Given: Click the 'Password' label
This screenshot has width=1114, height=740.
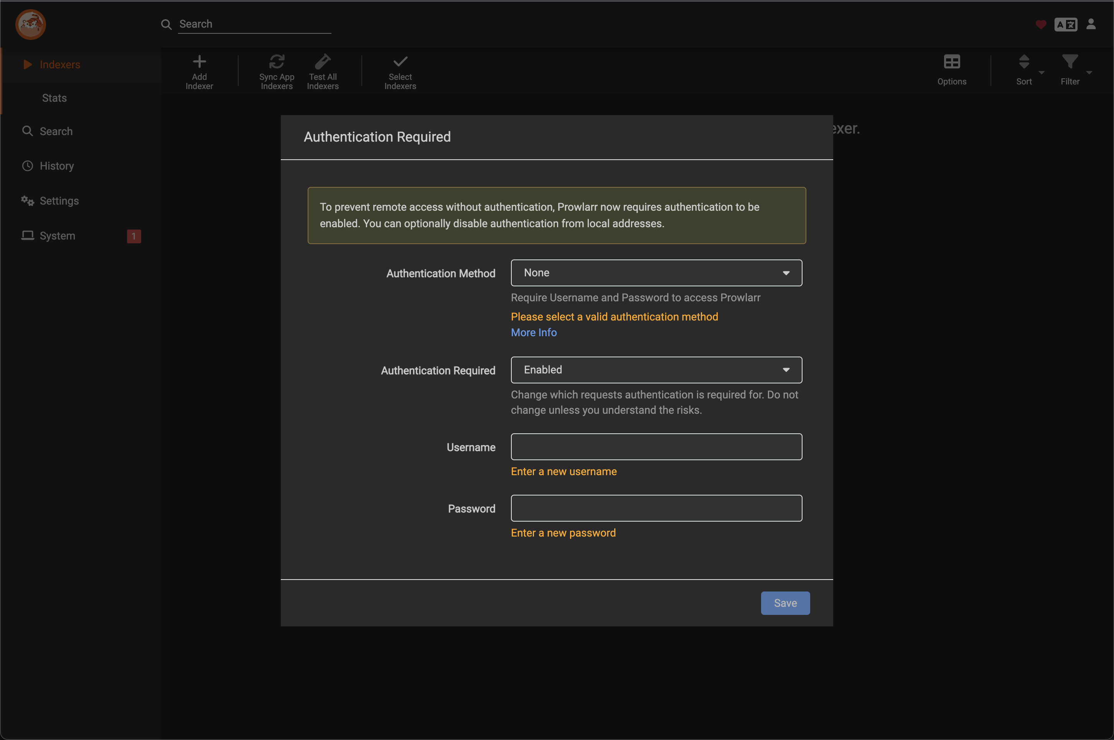Looking at the screenshot, I should pyautogui.click(x=471, y=509).
